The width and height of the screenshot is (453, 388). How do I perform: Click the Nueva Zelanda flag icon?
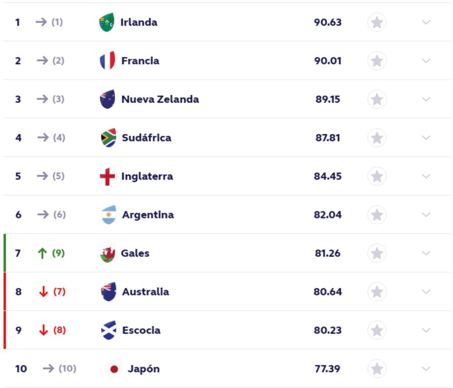107,99
